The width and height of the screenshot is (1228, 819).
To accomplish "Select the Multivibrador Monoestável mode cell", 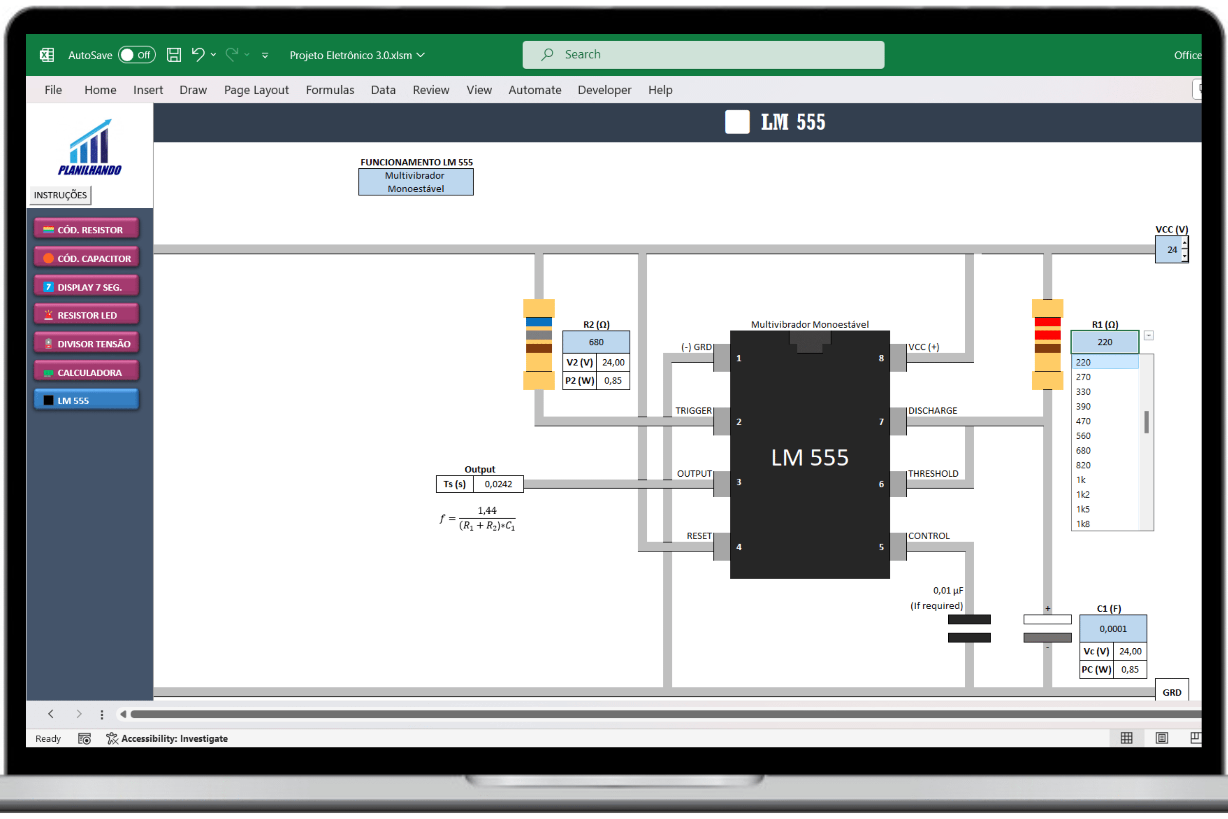I will (x=416, y=182).
